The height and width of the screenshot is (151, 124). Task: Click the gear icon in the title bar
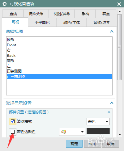[x=5, y=4]
